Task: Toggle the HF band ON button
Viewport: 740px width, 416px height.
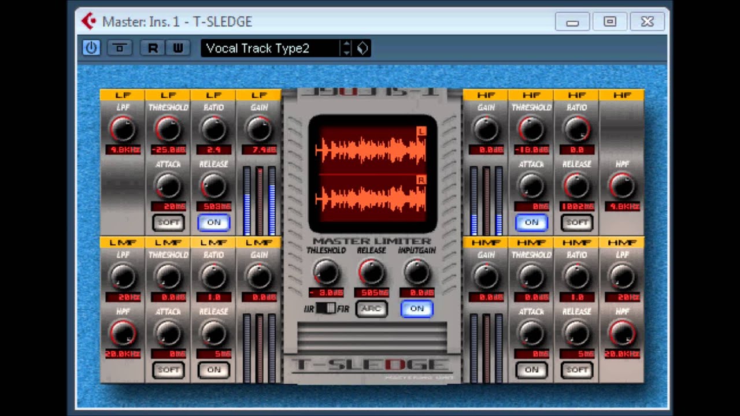Action: pos(531,222)
